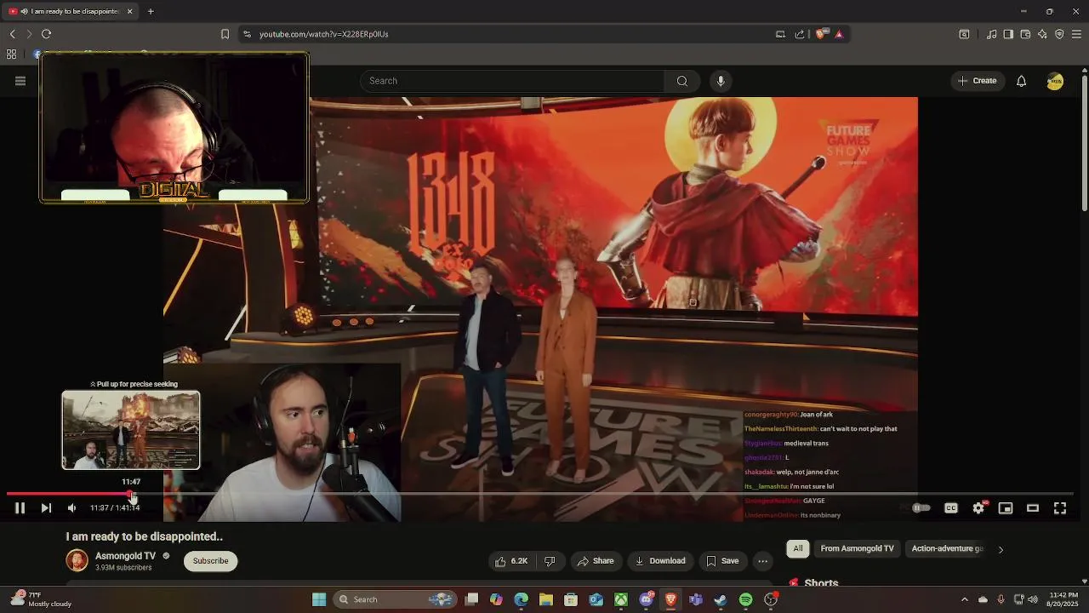The image size is (1089, 613).
Task: Show hidden system tray icons
Action: click(964, 599)
